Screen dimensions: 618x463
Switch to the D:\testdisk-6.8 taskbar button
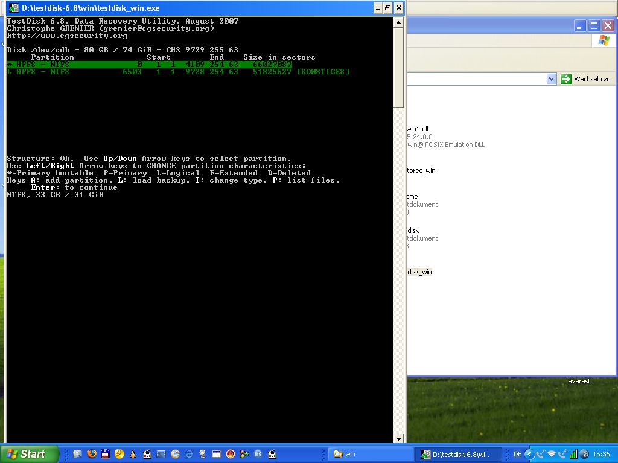pyautogui.click(x=459, y=454)
